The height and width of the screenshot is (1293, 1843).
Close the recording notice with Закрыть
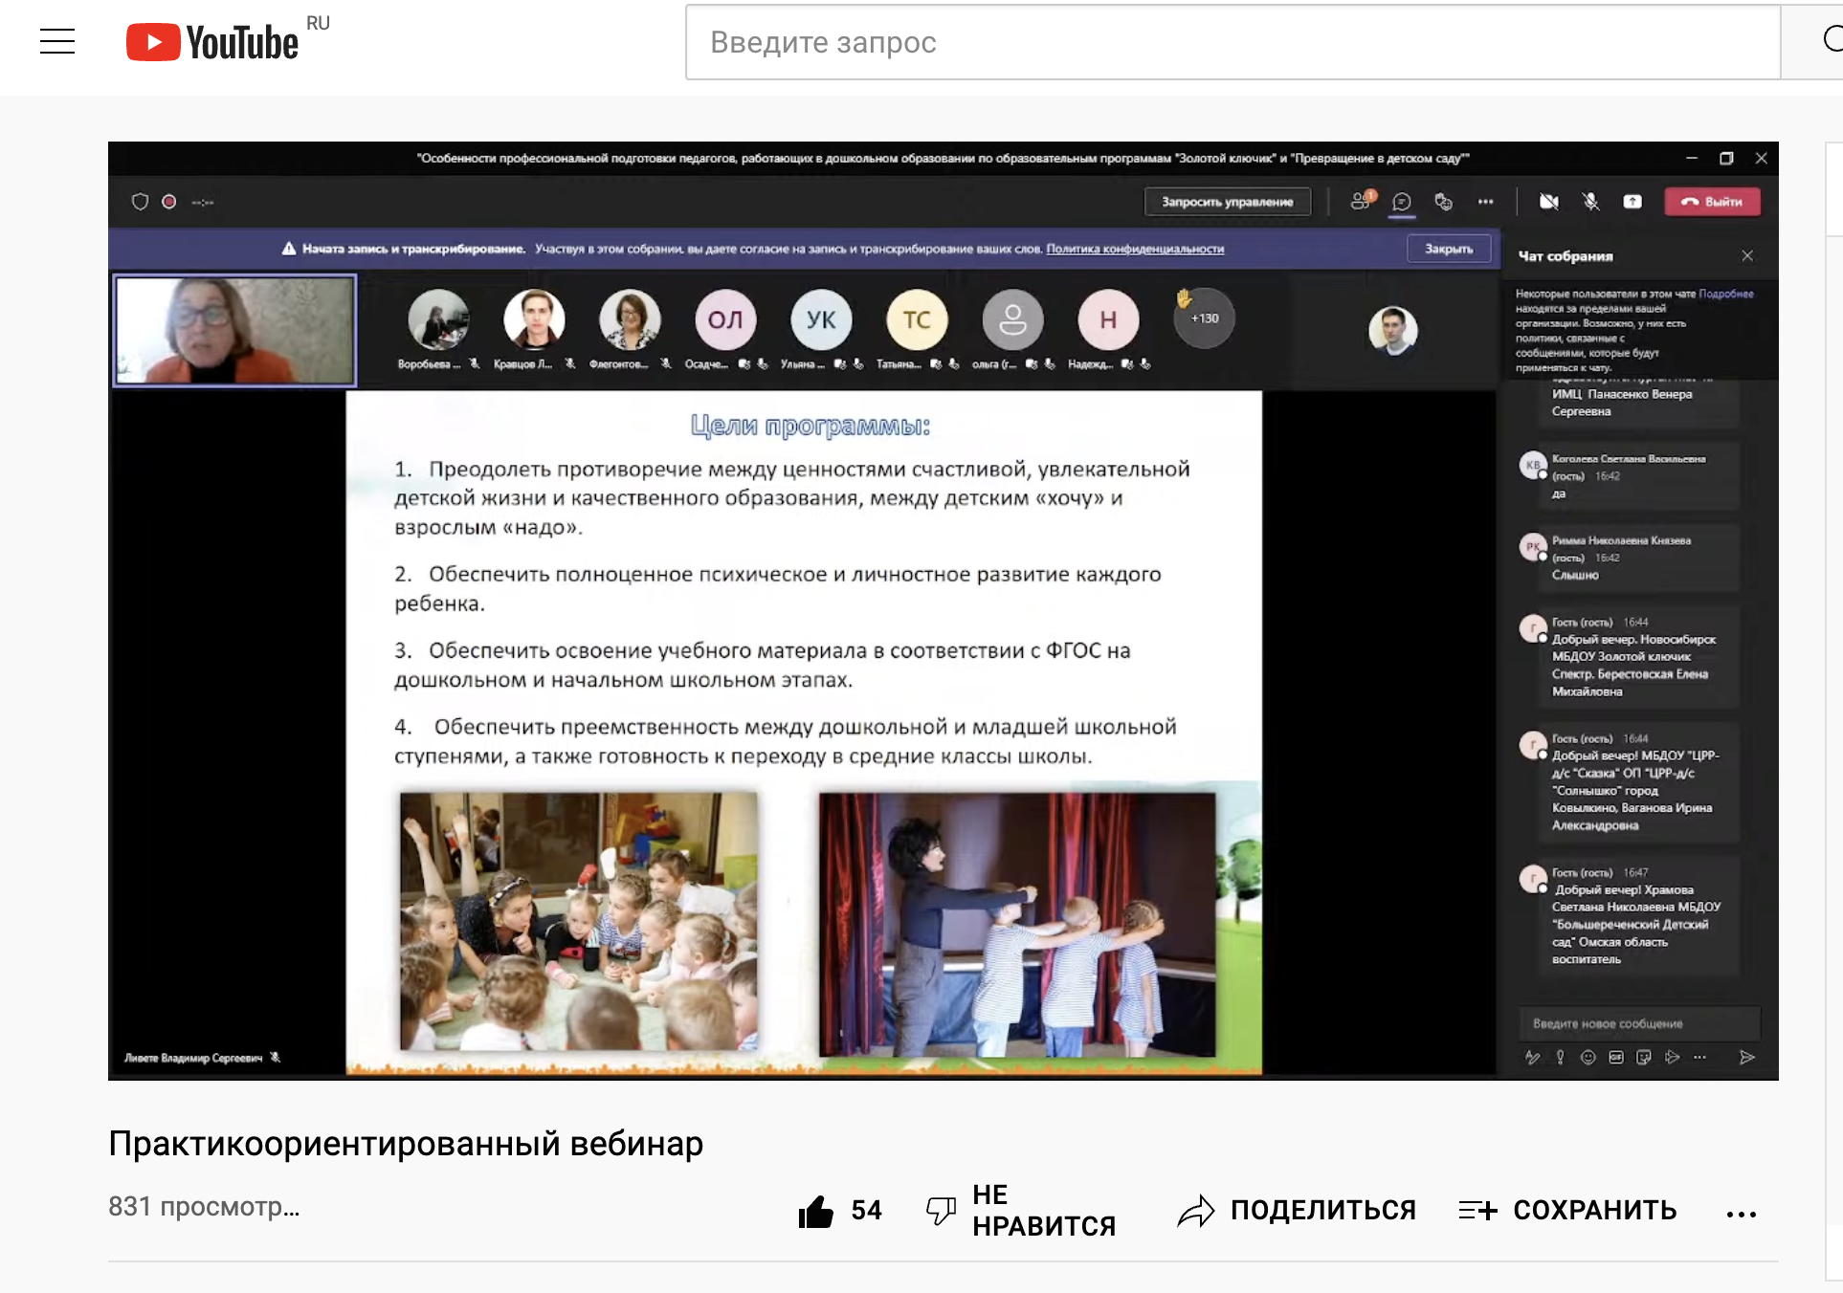click(1448, 249)
